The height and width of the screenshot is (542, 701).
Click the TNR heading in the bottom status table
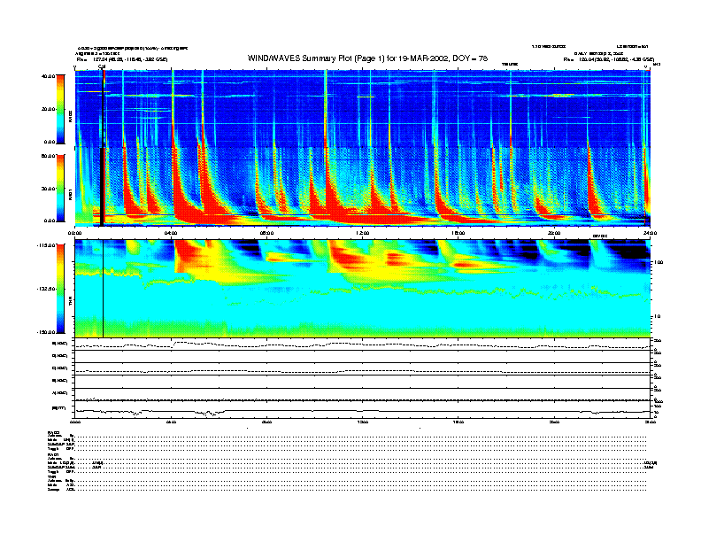(50, 476)
